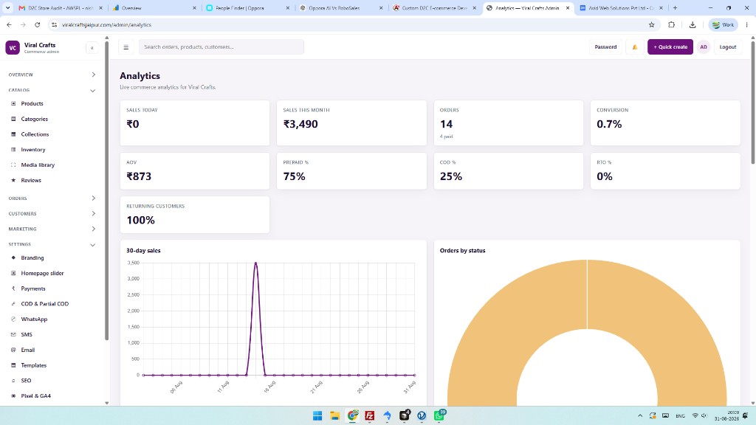The height and width of the screenshot is (425, 756).
Task: Click the Pixel & GA4 sidebar icon
Action: pos(13,396)
